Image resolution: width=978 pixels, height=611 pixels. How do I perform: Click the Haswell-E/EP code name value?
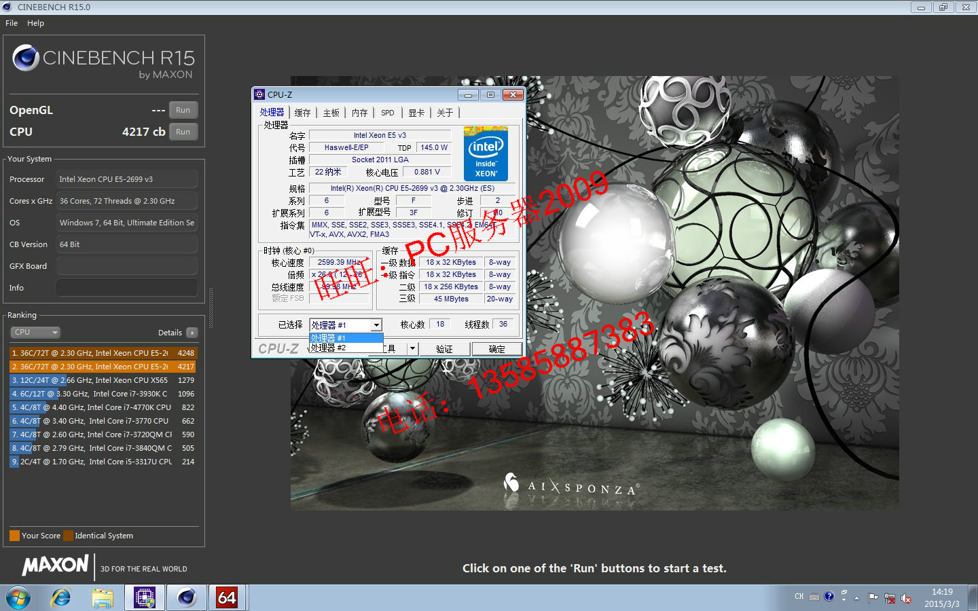click(346, 147)
